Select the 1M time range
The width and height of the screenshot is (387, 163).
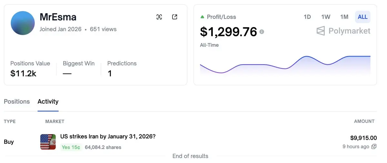344,17
